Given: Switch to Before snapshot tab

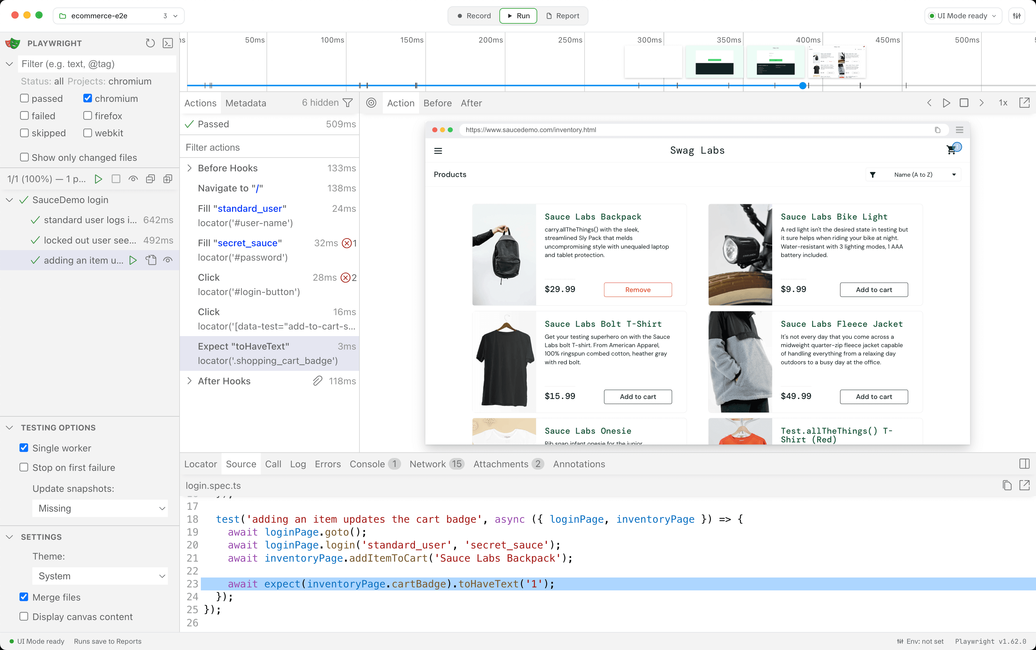Looking at the screenshot, I should (x=438, y=103).
